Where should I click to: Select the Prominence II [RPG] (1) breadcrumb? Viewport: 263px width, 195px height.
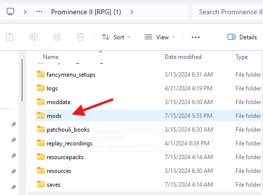[86, 12]
